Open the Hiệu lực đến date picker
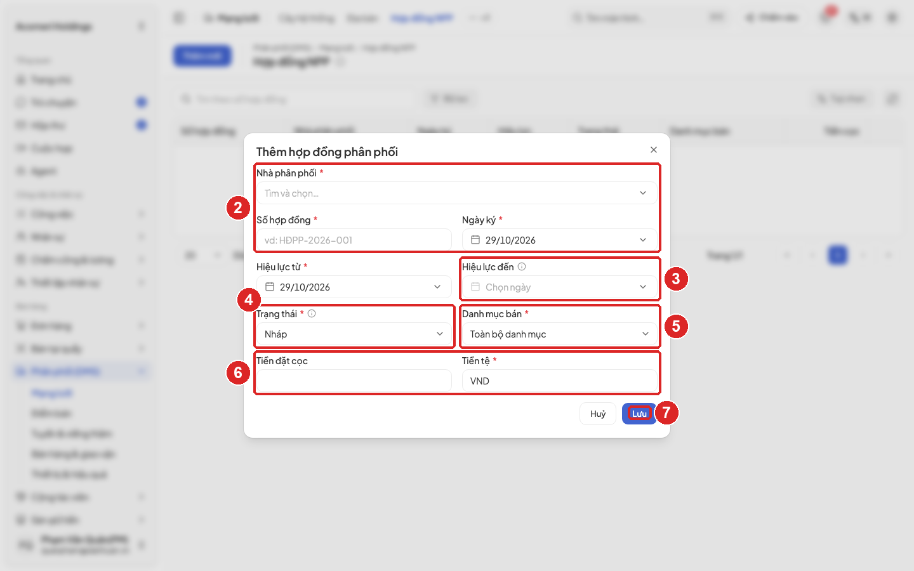 point(560,287)
